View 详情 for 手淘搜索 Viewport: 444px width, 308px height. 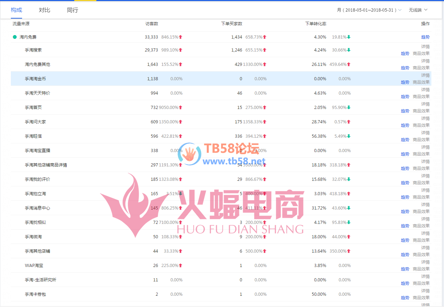click(x=425, y=47)
